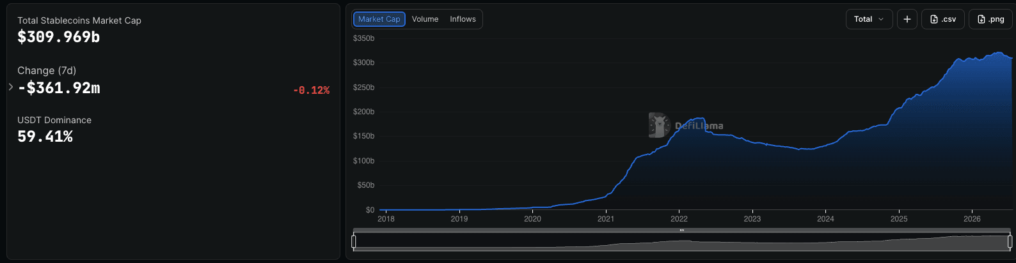Click the right range slider handle
Viewport: 1016px width, 263px height.
(1010, 241)
